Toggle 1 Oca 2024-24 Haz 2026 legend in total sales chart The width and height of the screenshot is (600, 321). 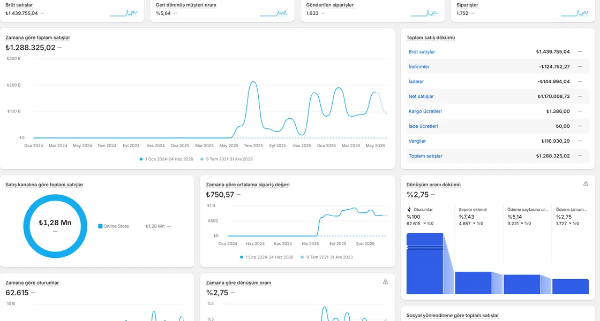167,159
